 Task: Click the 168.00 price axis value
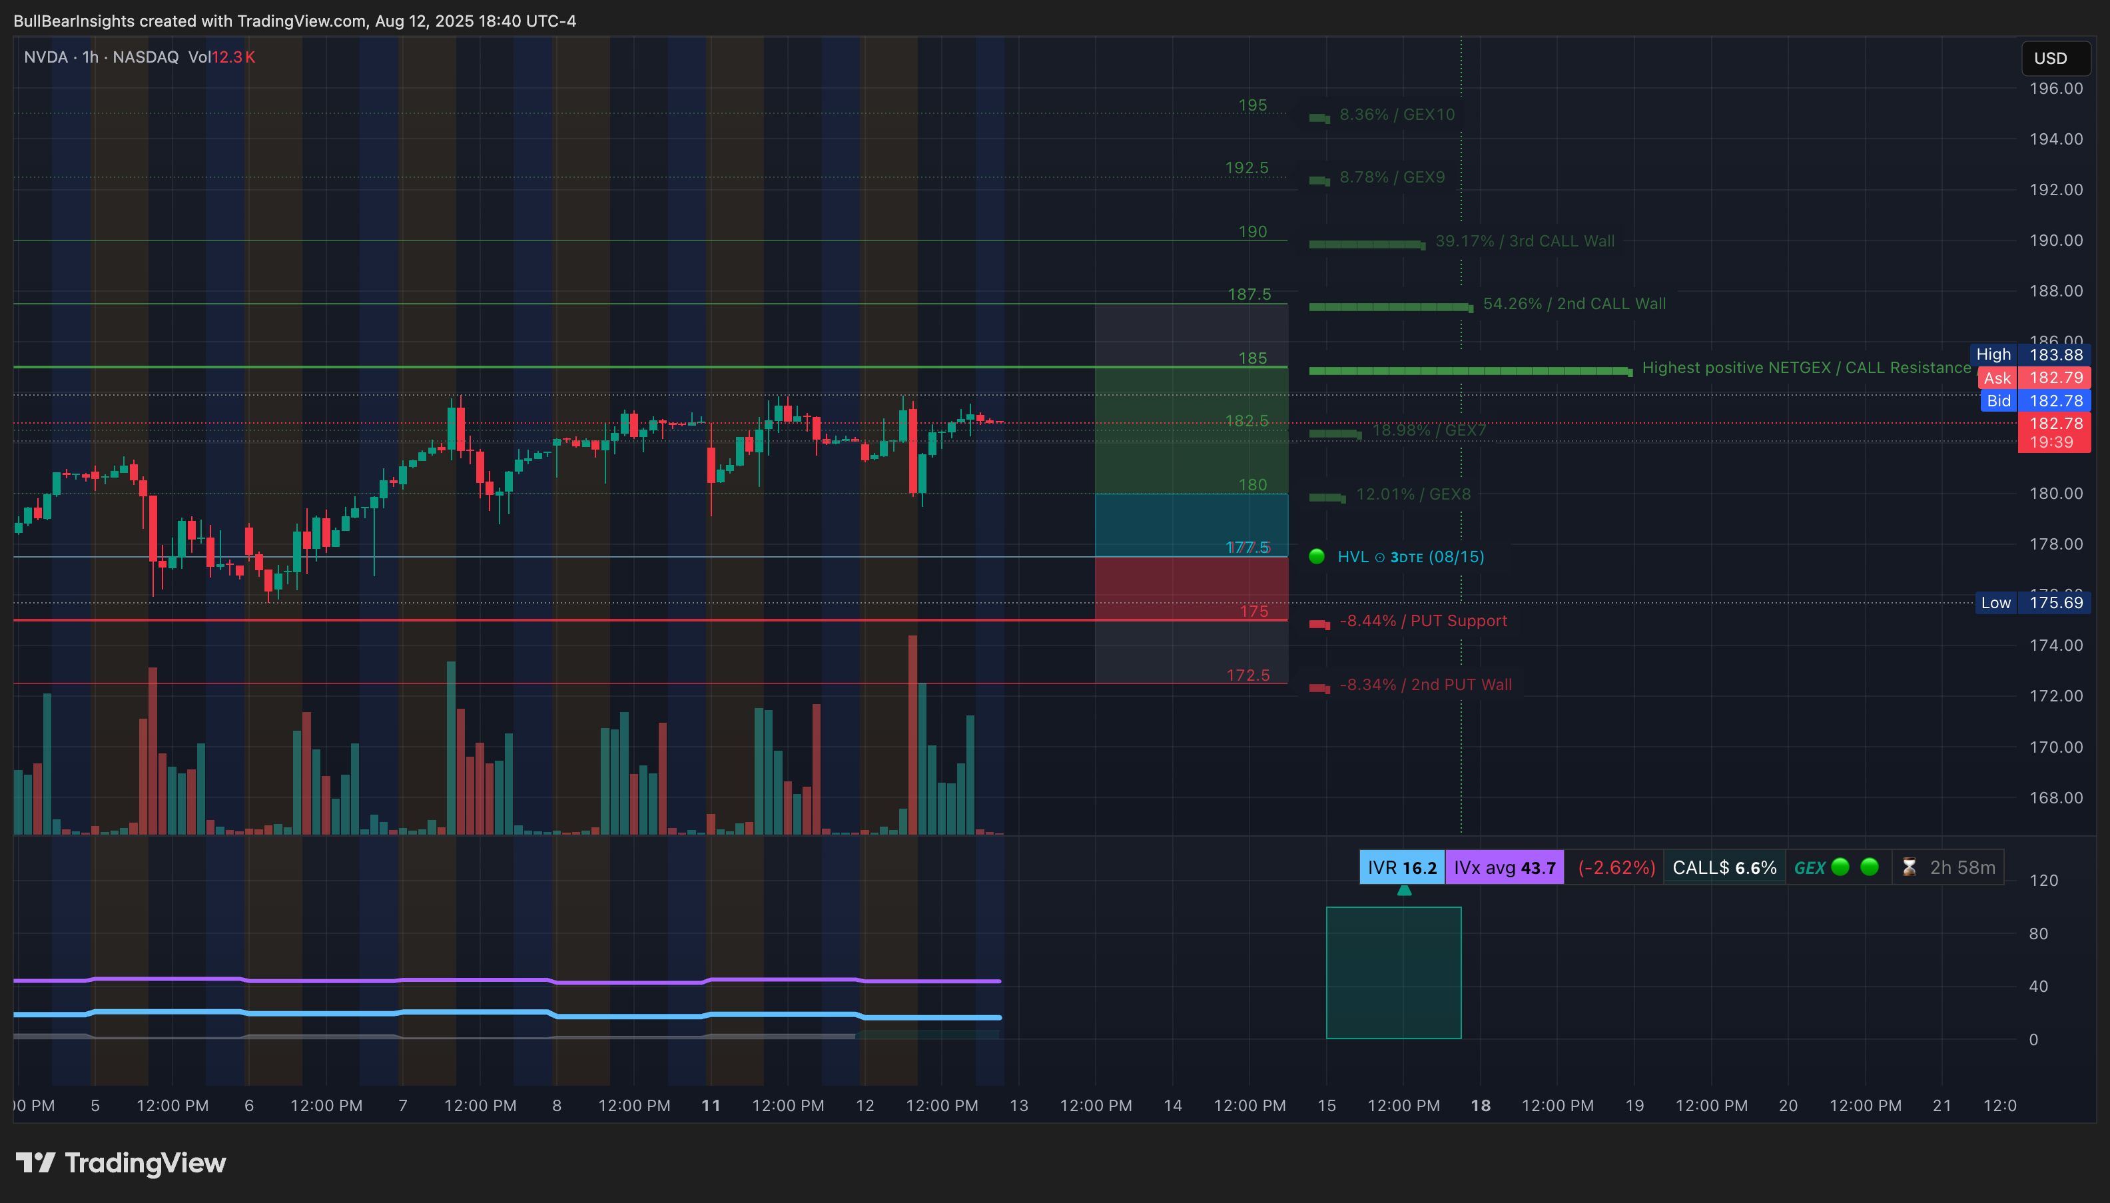tap(2056, 797)
